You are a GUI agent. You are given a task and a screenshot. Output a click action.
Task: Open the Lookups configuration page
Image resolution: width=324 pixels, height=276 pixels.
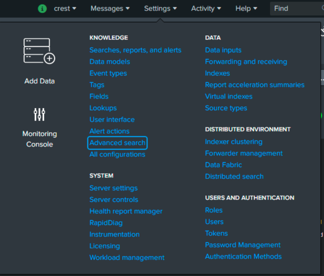[x=103, y=108]
